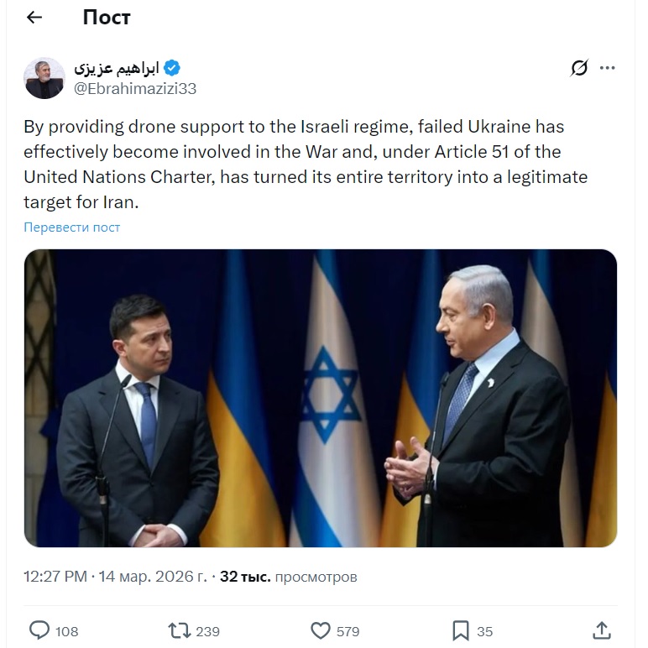Open the three-dot more options menu
This screenshot has width=648, height=648.
(608, 68)
